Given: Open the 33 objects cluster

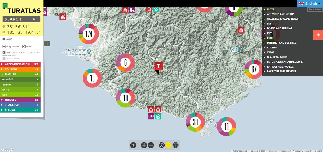Looking at the screenshot, I should tap(195, 122).
